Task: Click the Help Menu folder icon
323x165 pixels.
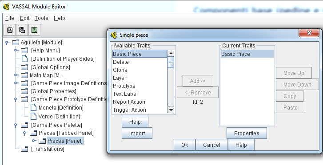Action: 24,51
